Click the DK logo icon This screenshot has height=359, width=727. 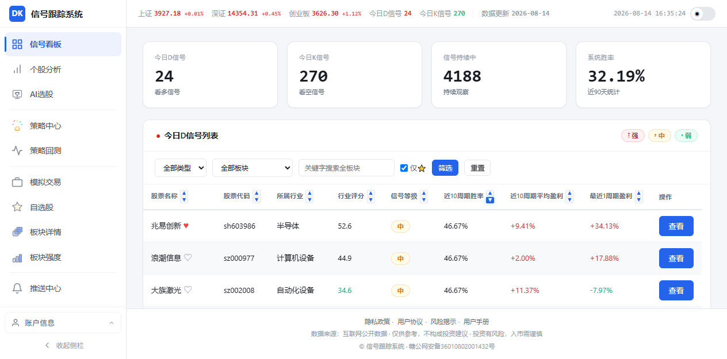tap(17, 14)
